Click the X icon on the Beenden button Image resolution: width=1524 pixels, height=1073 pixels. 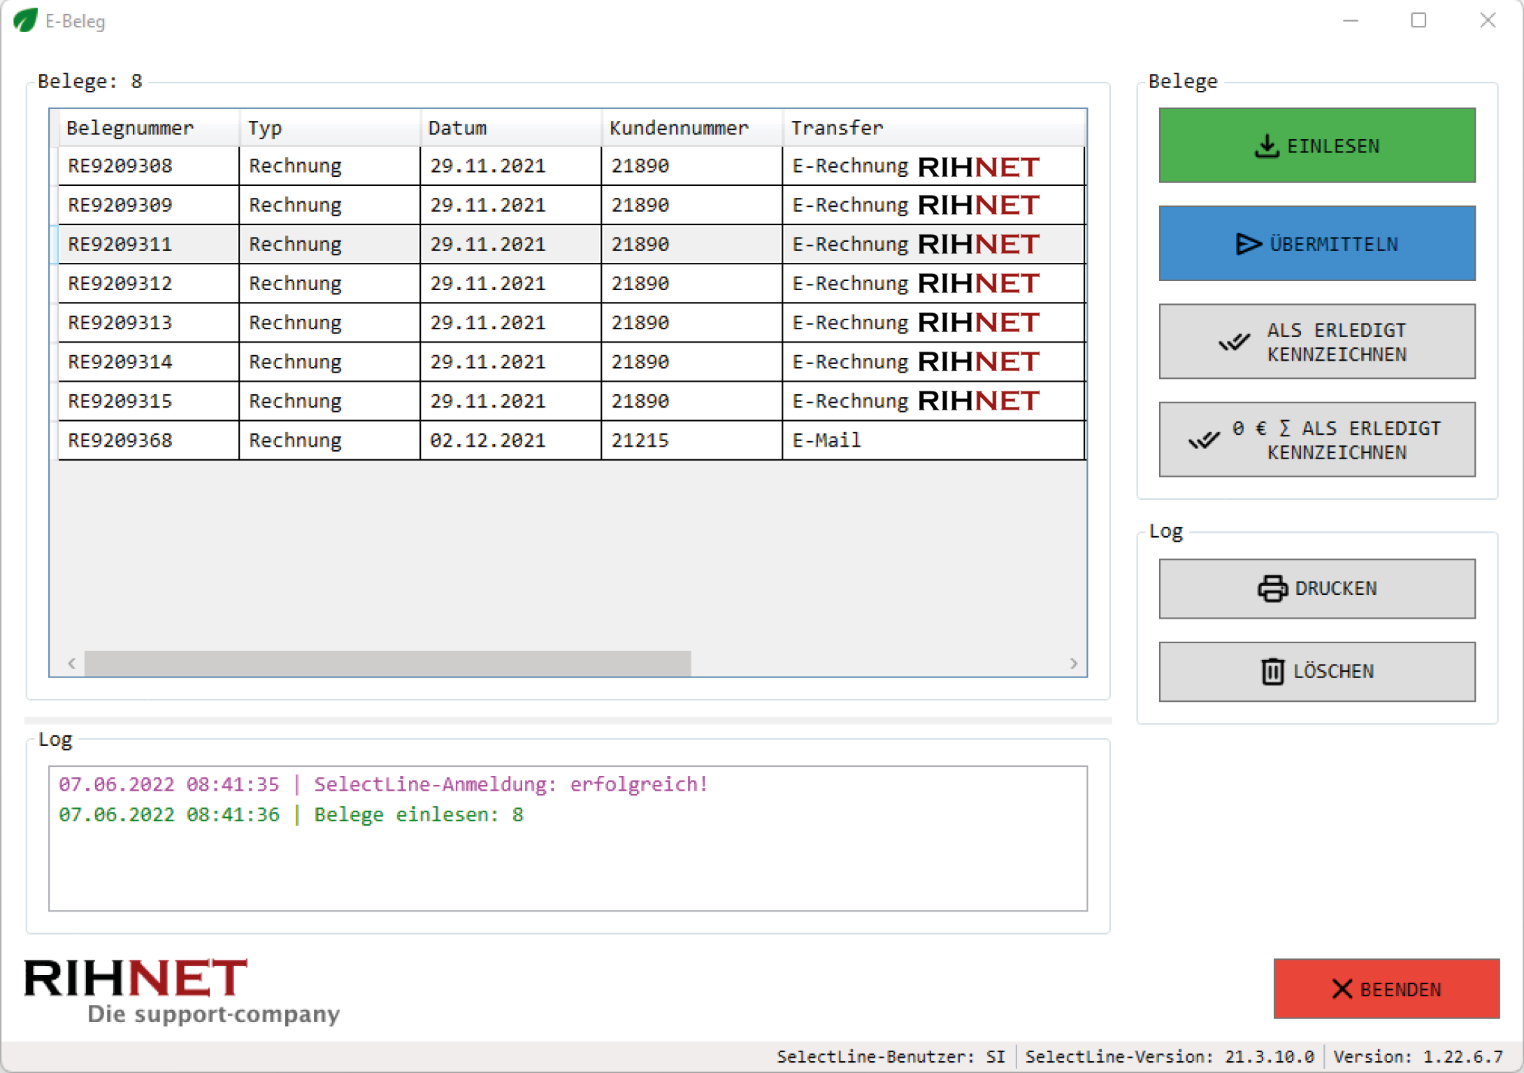tap(1342, 989)
